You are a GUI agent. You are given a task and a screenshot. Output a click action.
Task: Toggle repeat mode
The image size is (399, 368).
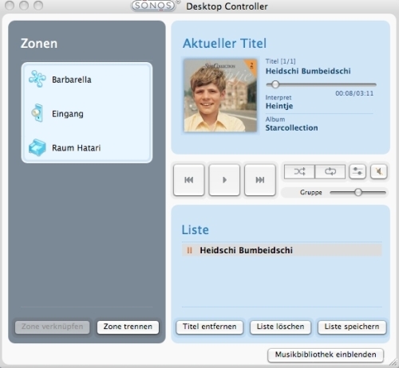(330, 171)
